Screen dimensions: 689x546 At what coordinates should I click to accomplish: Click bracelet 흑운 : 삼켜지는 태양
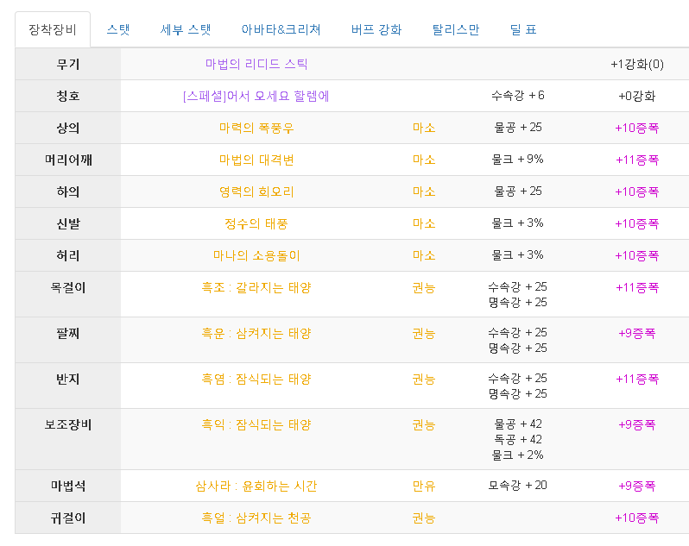tap(256, 334)
